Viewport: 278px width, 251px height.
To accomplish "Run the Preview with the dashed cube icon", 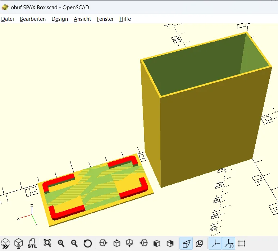I will point(5,243).
